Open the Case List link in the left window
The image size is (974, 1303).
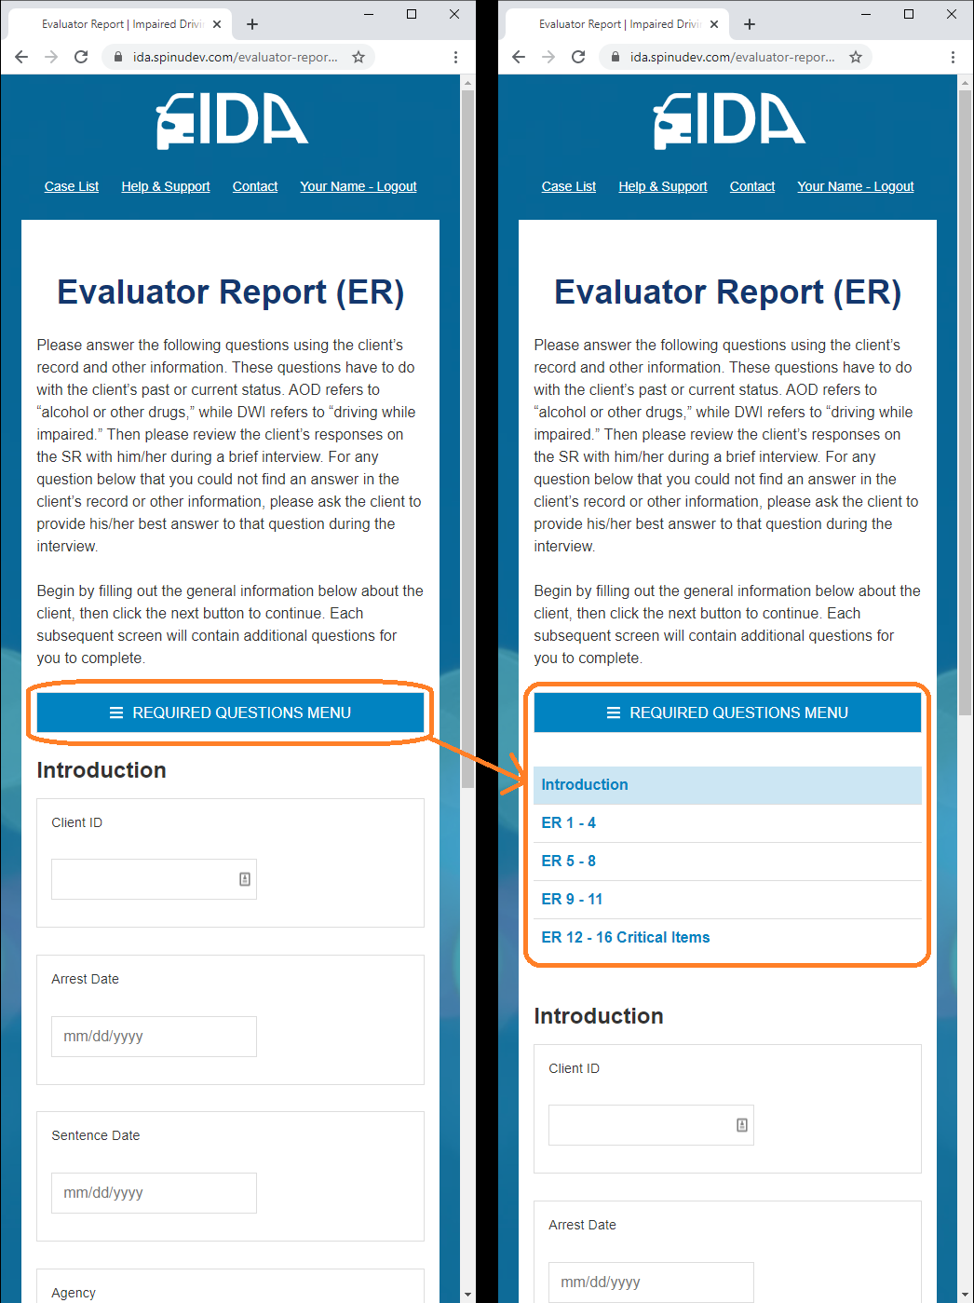[x=72, y=186]
